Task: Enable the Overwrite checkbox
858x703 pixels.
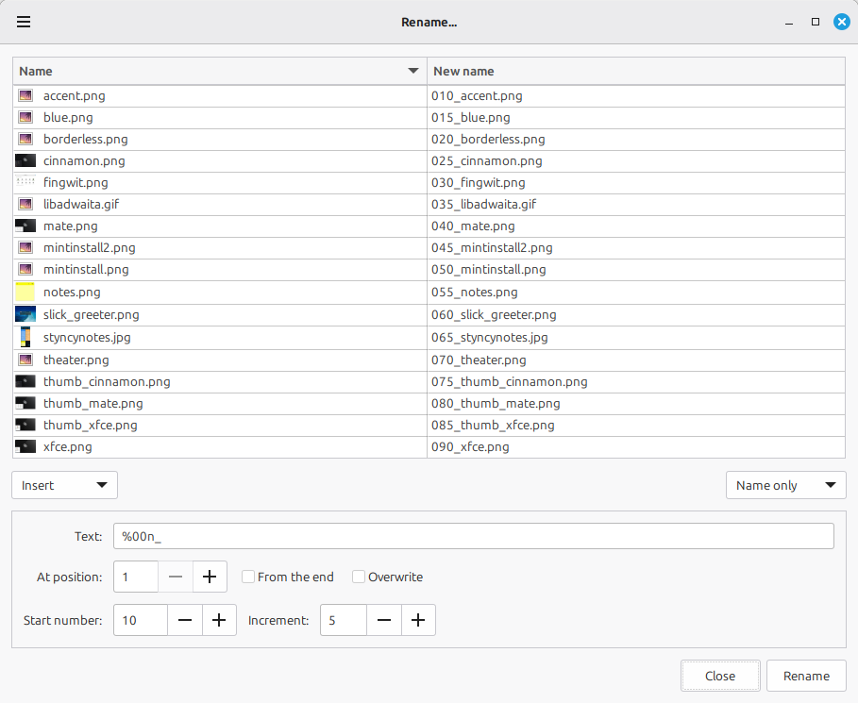Action: [359, 577]
